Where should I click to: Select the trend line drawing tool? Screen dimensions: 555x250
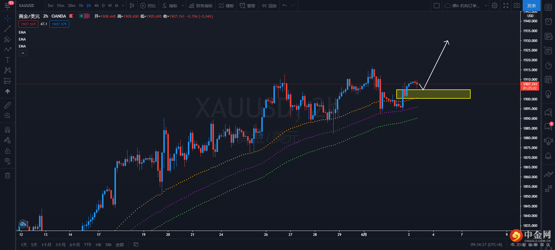pos(8,29)
